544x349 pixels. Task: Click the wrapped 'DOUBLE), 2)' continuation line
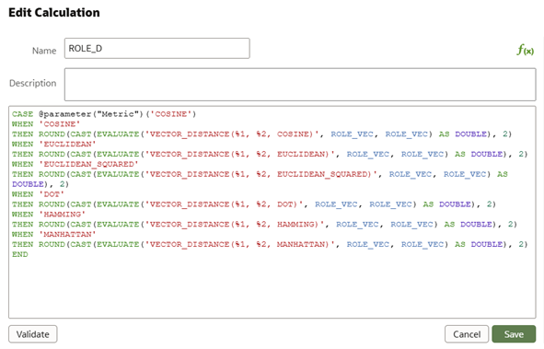(41, 184)
